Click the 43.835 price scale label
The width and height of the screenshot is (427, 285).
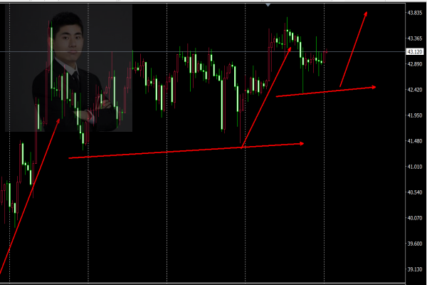pos(415,13)
